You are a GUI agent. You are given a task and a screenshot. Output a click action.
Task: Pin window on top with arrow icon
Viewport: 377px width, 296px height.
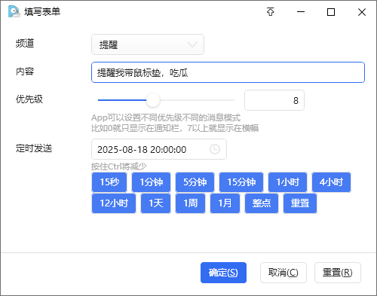point(271,12)
